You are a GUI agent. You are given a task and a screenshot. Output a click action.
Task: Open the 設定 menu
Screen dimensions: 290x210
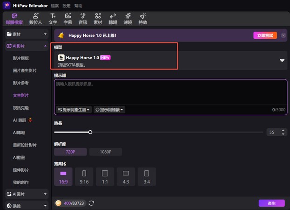[x=67, y=6]
